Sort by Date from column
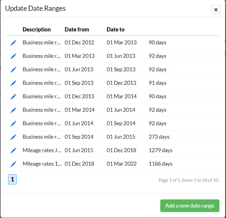226x218 pixels. 77,29
